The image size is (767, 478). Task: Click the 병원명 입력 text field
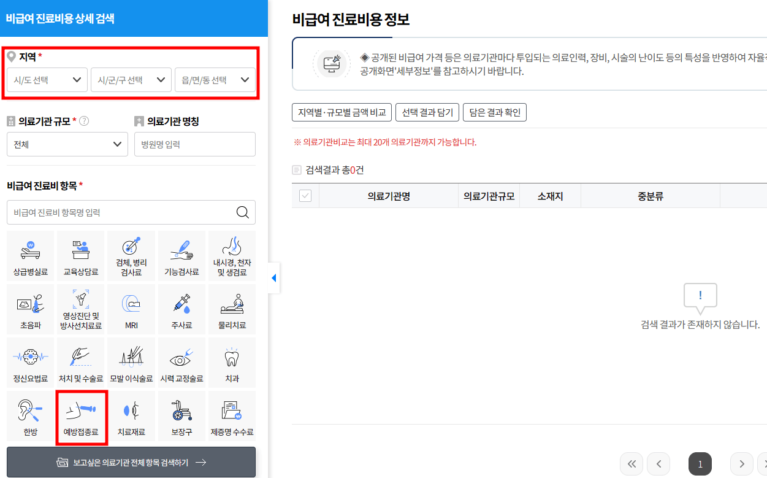[194, 144]
